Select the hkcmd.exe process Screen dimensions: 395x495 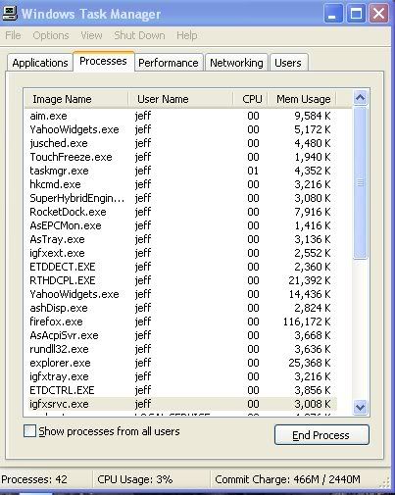[181, 184]
